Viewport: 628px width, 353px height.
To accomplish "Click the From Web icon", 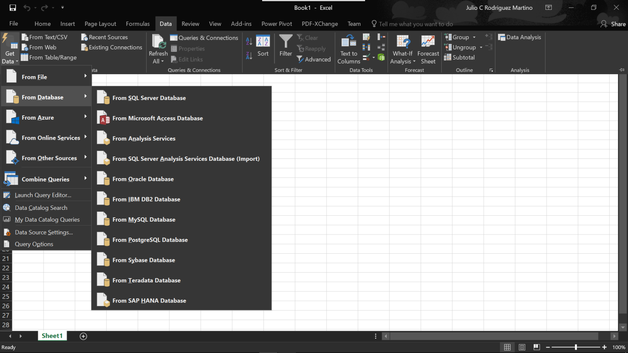I will pyautogui.click(x=25, y=47).
